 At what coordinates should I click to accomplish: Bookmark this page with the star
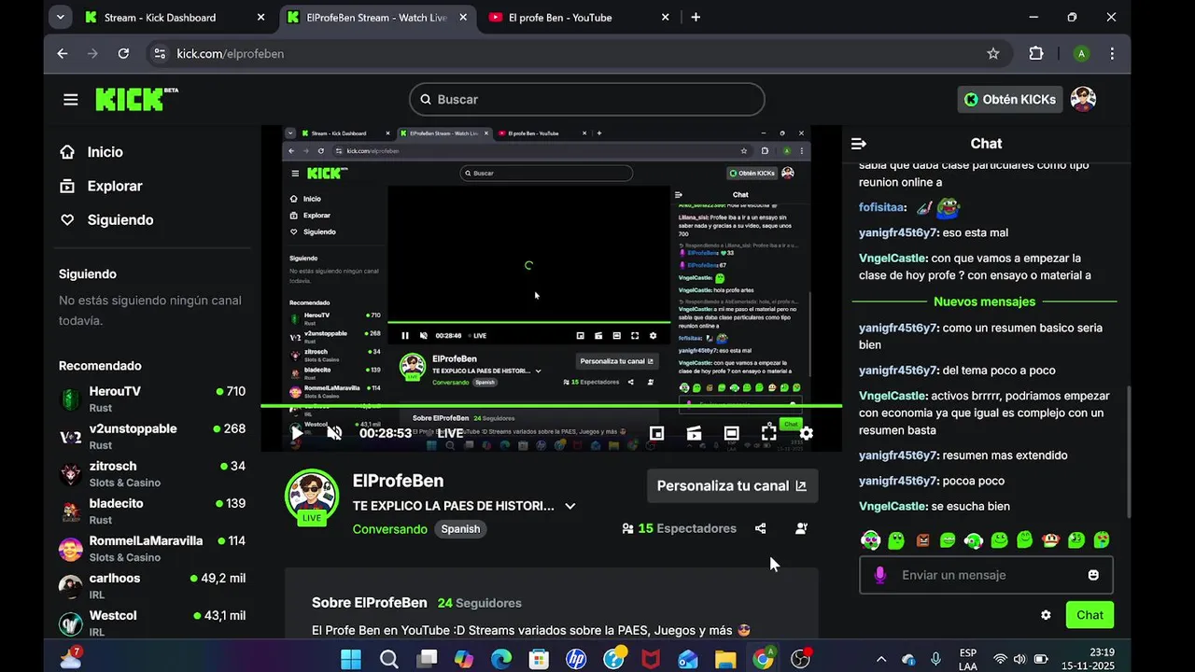pos(993,53)
